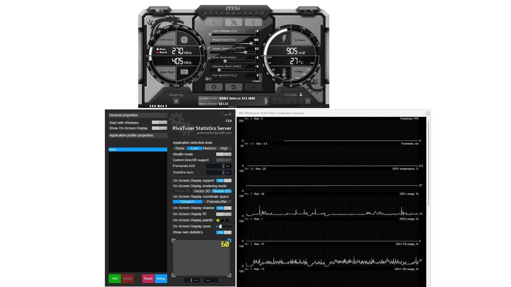This screenshot has height=287, width=511.
Task: Click the MEM chip icon in clock gauge
Action: coord(184,72)
